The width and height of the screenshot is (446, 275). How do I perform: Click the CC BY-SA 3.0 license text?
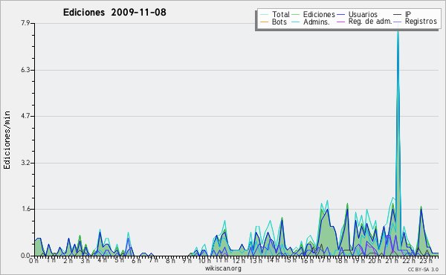pos(423,269)
